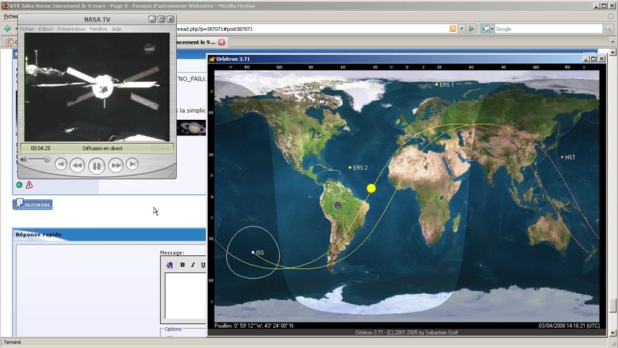Click the yellow Sun marker on map
618x348 pixels.
click(371, 188)
